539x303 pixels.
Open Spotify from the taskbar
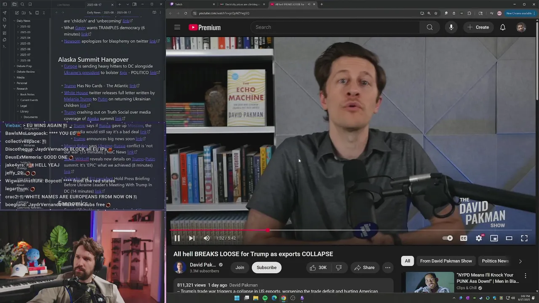(x=265, y=298)
